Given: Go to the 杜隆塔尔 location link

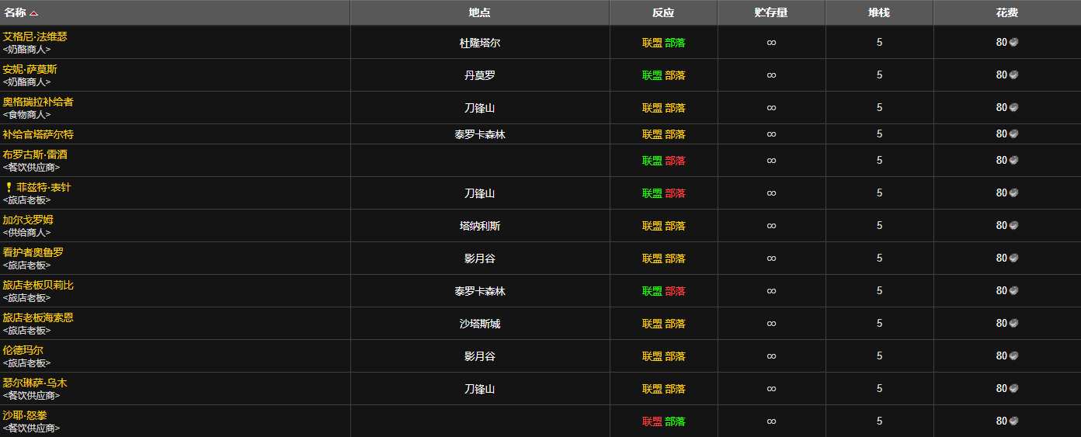Looking at the screenshot, I should click(480, 43).
